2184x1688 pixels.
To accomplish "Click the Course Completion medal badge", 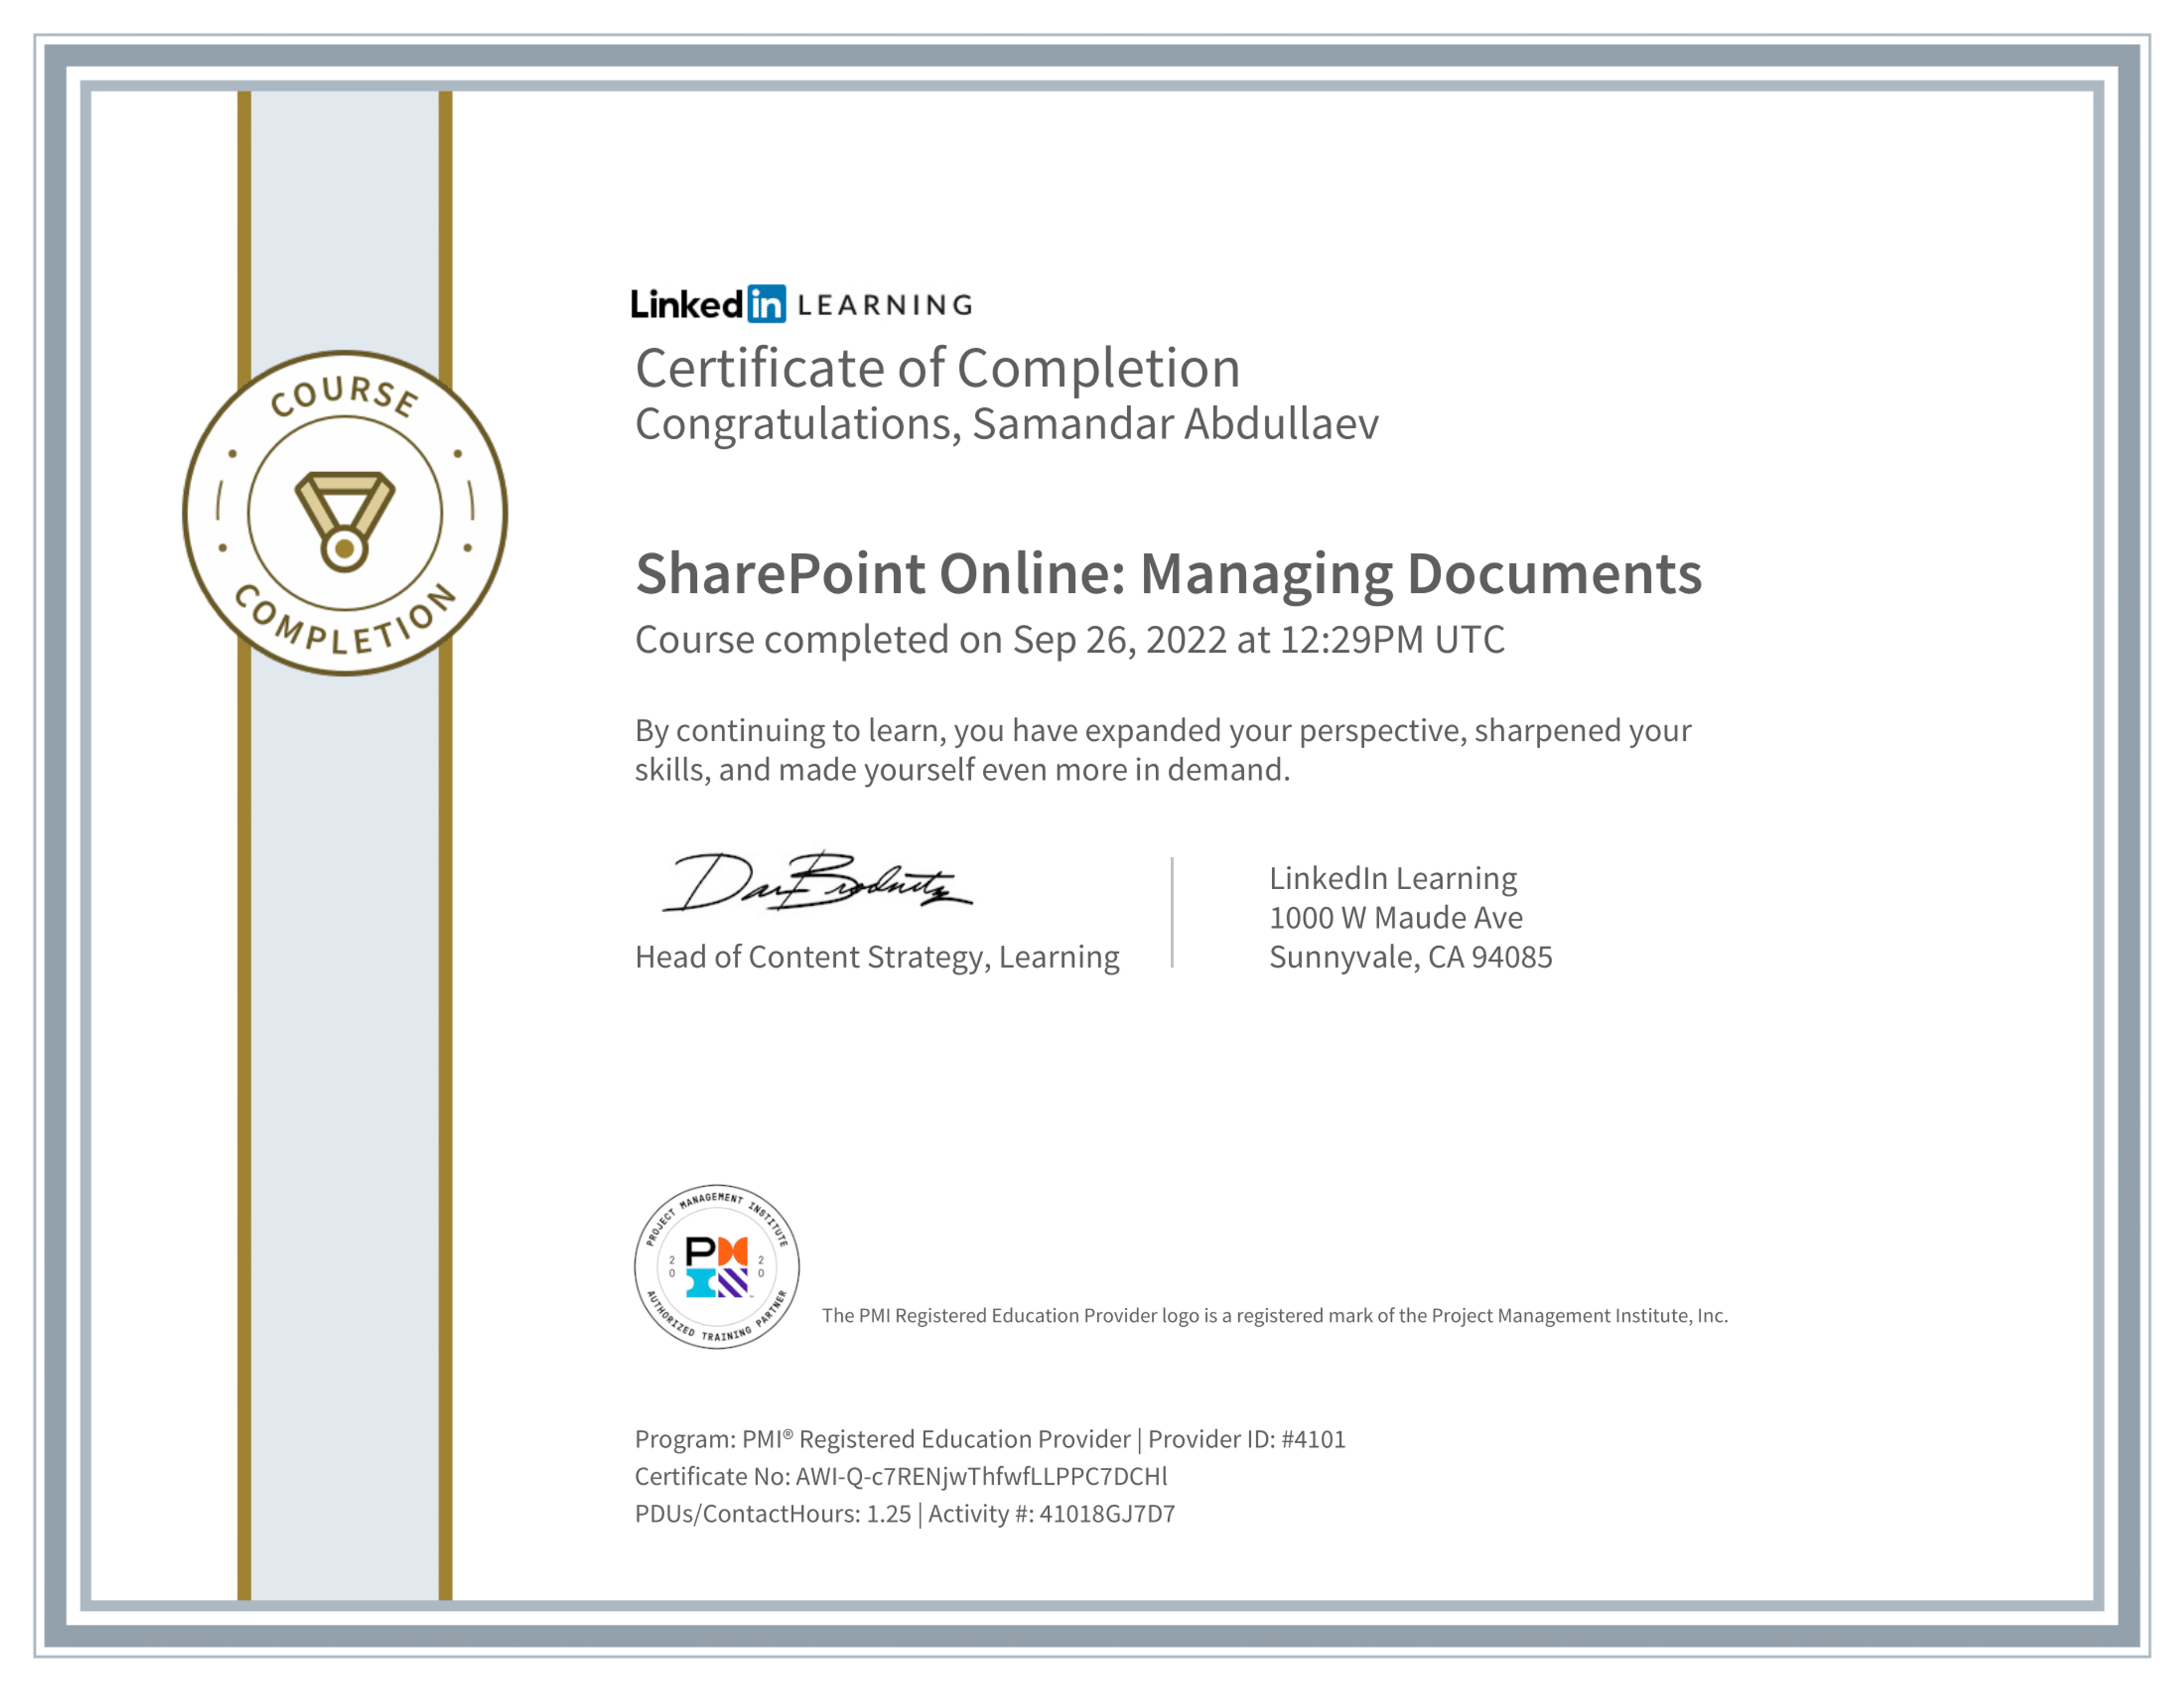I will click(x=345, y=513).
